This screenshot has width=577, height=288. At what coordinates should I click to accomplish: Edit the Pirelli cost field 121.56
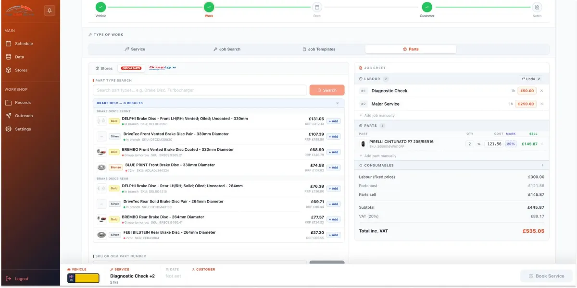[x=494, y=144]
